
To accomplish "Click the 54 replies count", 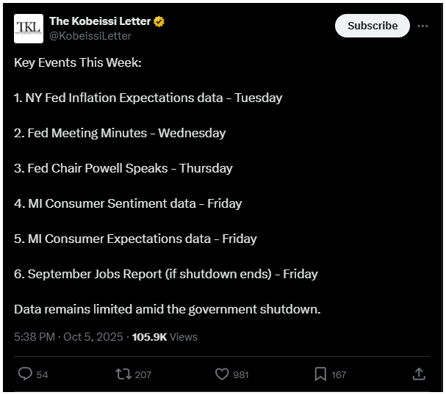I will (x=42, y=375).
